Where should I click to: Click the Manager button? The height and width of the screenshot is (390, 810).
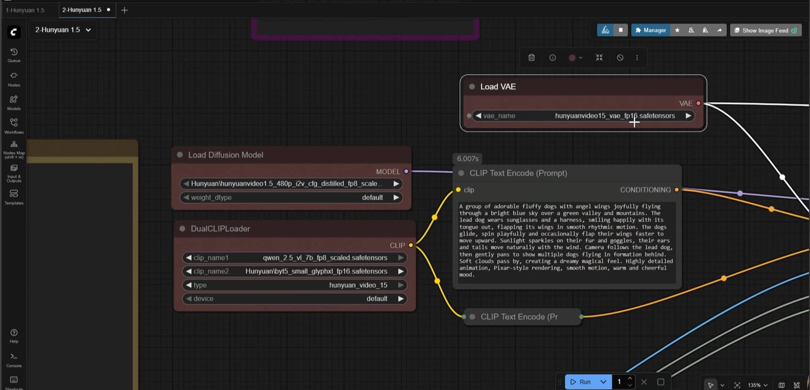click(650, 30)
